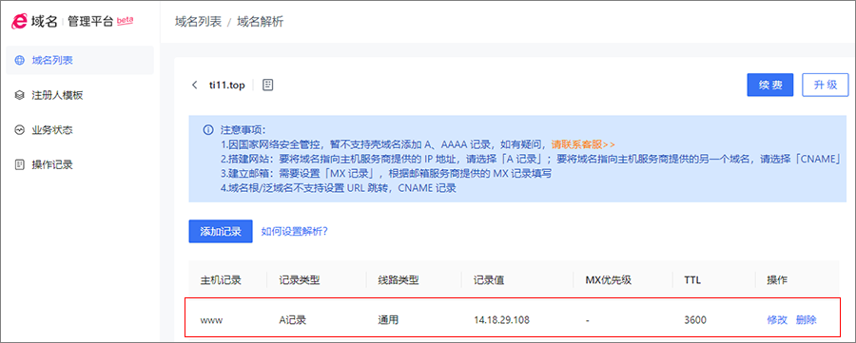856x343 pixels.
Task: Click the 记录值 column header
Action: pyautogui.click(x=489, y=281)
